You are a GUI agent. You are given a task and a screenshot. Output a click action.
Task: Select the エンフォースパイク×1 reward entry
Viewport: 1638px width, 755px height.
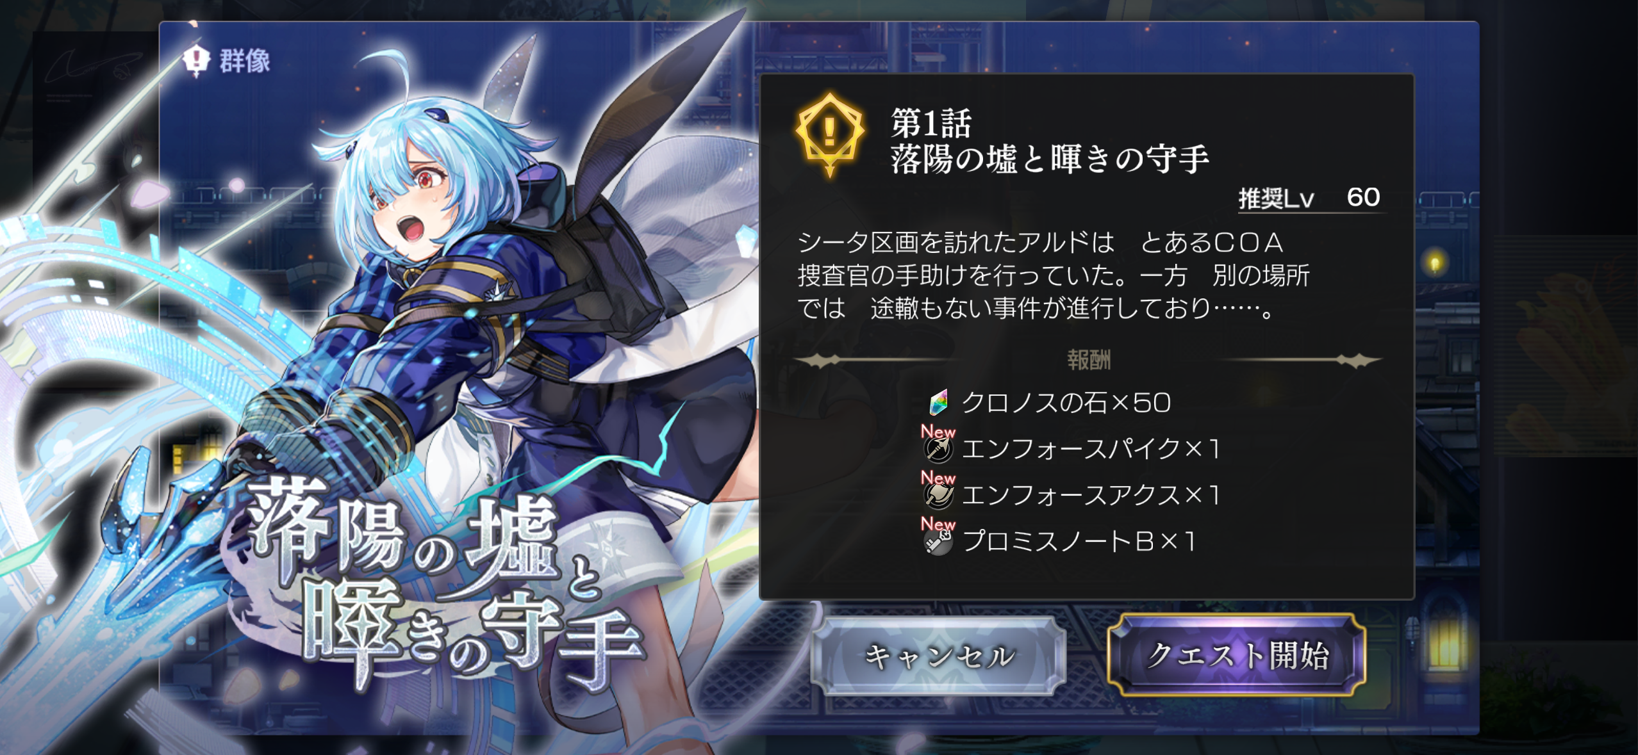coord(1090,449)
